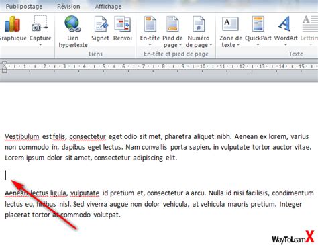Insert a Renvoi cross-reference
The width and height of the screenshot is (318, 245).
click(122, 23)
